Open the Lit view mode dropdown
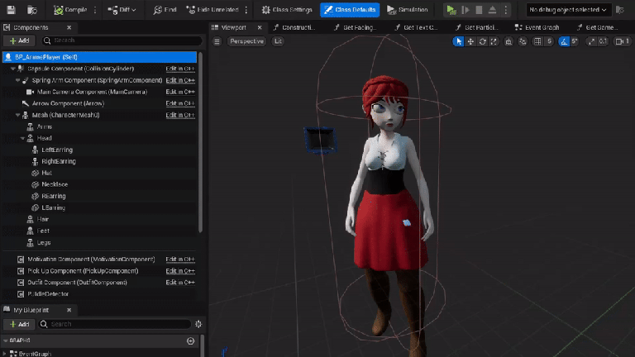The image size is (635, 357). coord(278,41)
